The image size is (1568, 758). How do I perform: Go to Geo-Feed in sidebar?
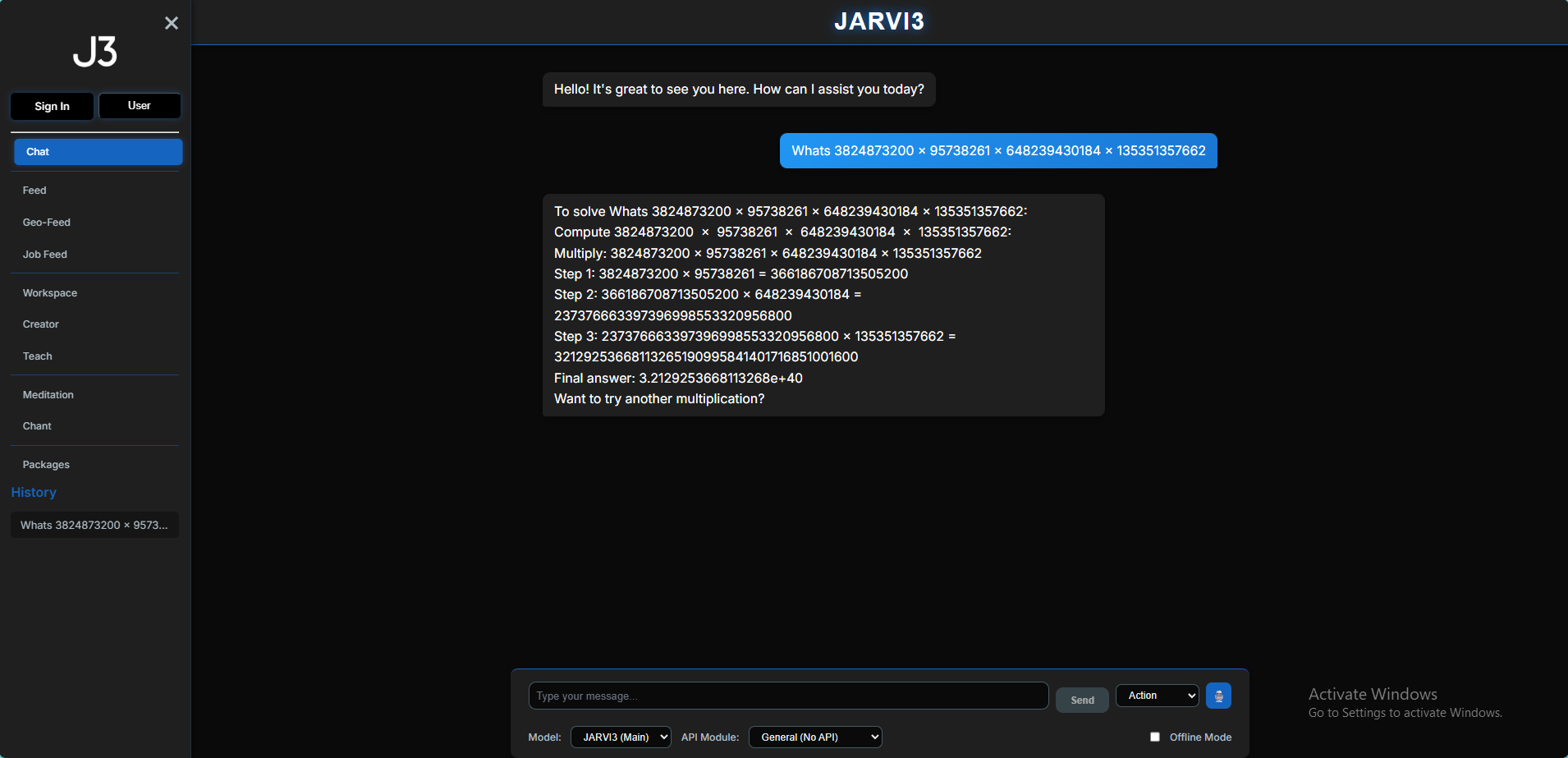tap(47, 223)
